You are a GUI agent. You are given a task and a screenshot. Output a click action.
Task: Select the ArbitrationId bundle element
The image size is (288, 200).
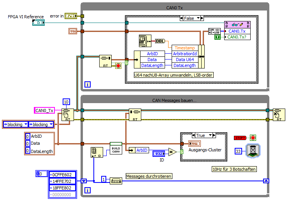tap(185, 54)
